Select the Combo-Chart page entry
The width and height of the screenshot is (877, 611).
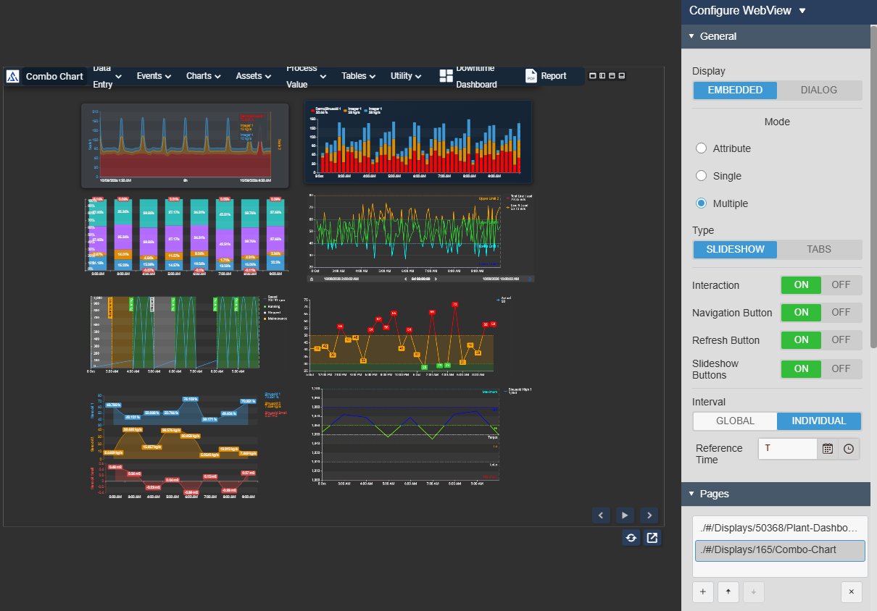tap(779, 550)
